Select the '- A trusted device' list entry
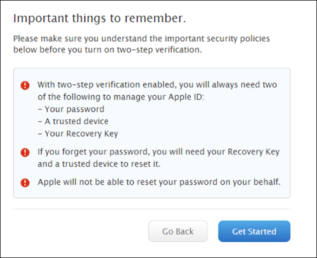The width and height of the screenshot is (317, 258). pos(73,122)
